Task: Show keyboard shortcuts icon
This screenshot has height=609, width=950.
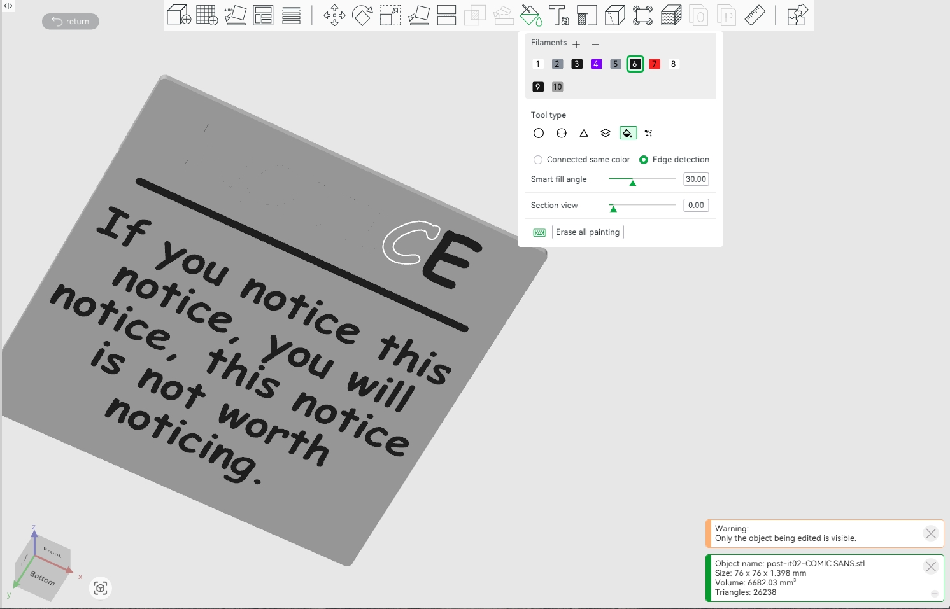Action: [x=539, y=232]
